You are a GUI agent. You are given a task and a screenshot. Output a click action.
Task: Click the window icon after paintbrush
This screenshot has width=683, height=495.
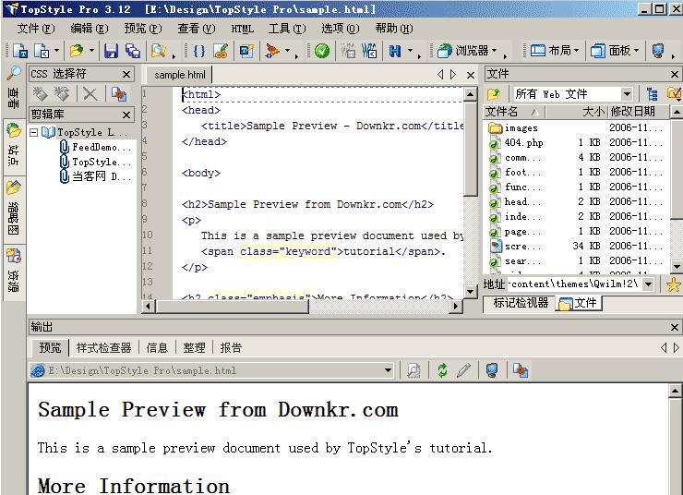(x=246, y=51)
